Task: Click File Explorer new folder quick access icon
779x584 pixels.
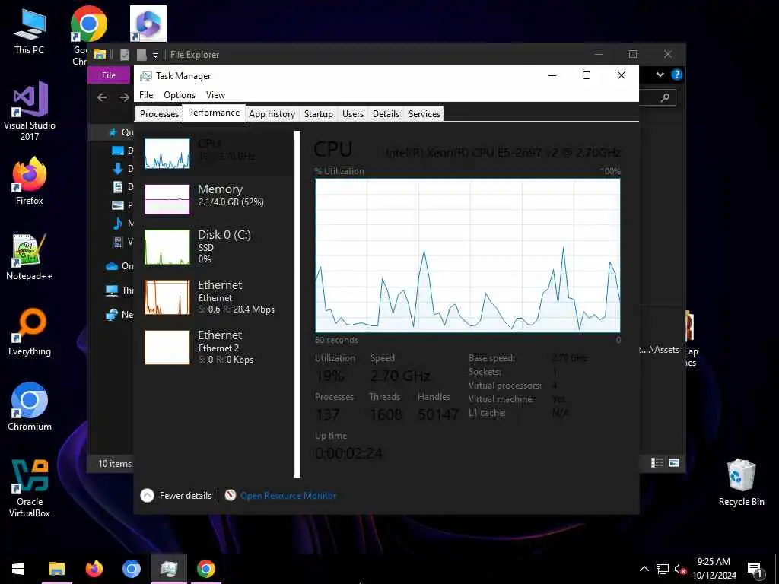Action: click(141, 55)
